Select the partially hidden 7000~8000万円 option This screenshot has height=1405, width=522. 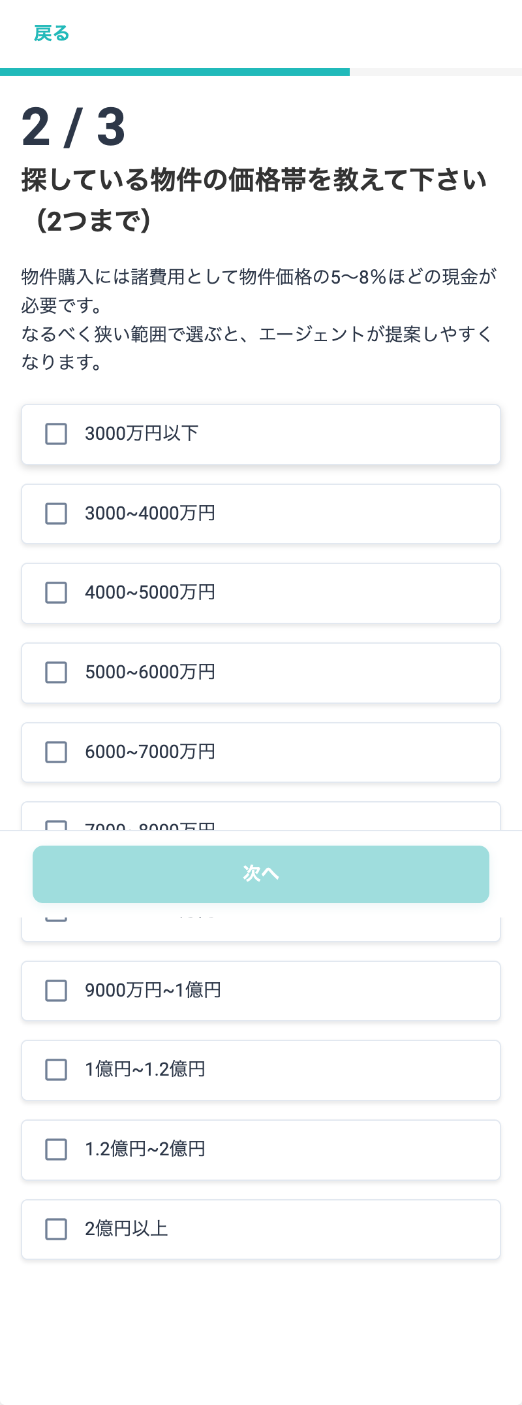[261, 816]
